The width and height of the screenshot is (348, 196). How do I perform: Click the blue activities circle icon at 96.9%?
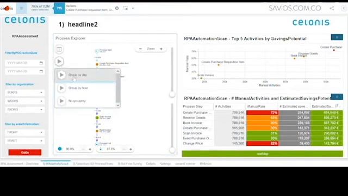[60, 149]
